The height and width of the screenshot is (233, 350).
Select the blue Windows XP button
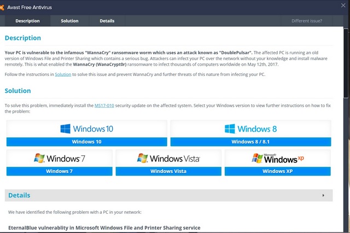[x=278, y=171]
